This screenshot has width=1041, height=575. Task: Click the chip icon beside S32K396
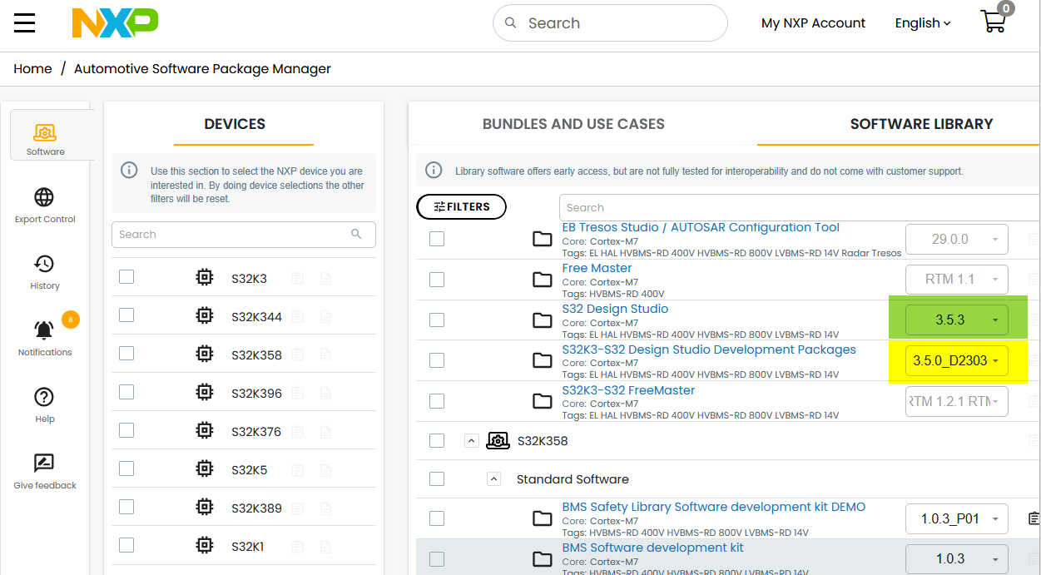tap(205, 393)
